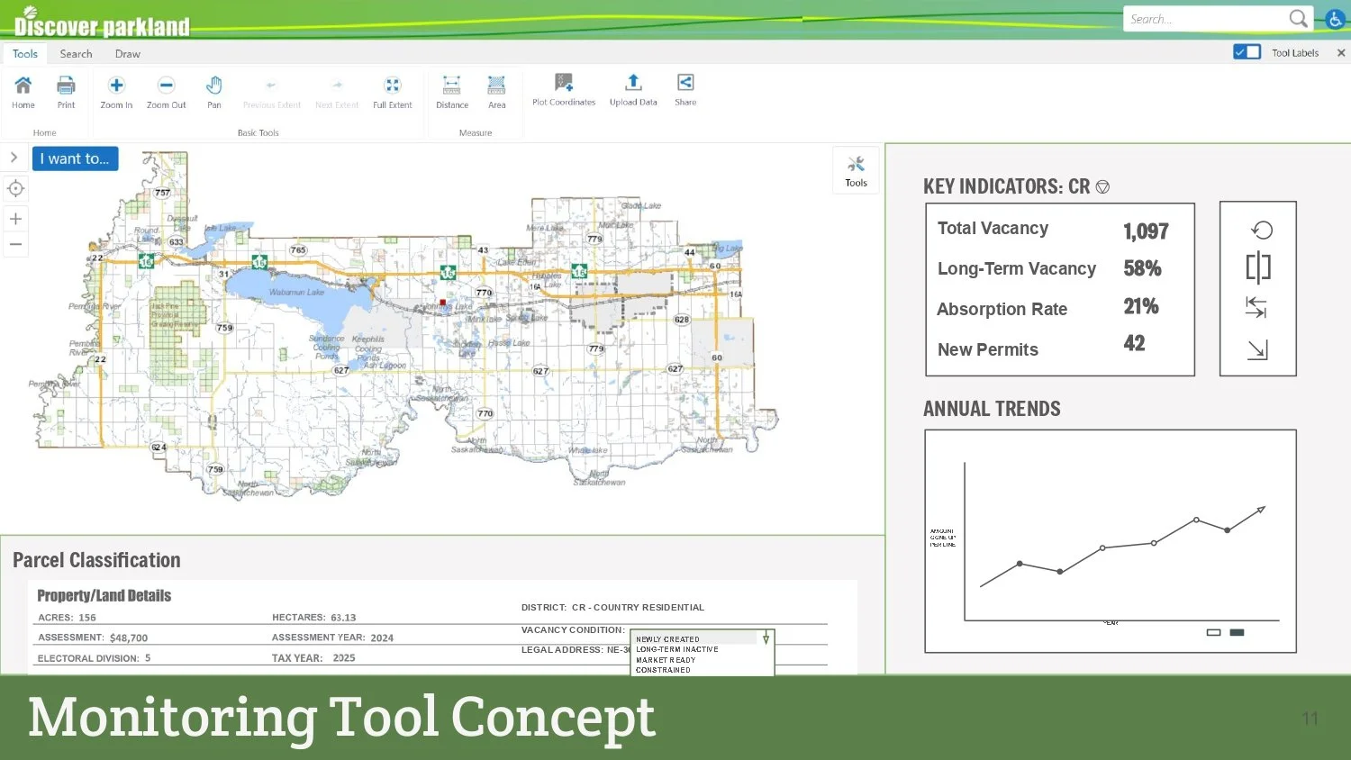This screenshot has height=760, width=1351.
Task: Select Constrained vacancy option
Action: pyautogui.click(x=663, y=670)
